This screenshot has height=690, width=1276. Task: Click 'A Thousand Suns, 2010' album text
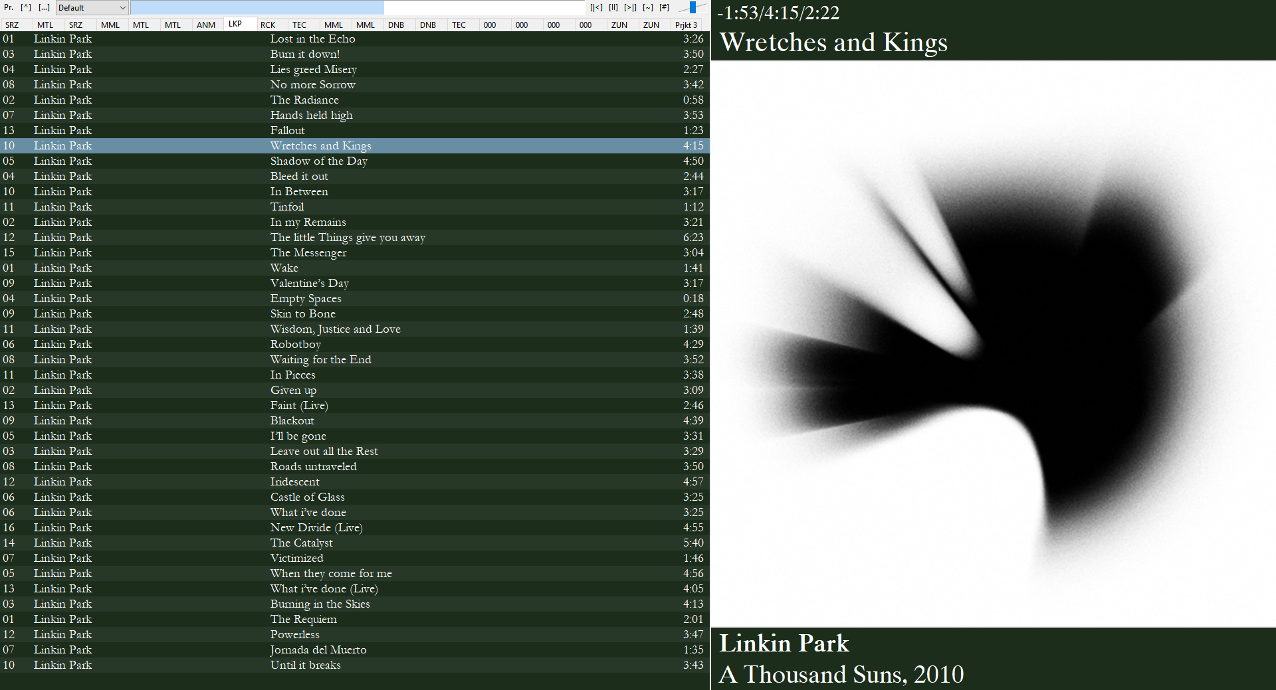click(841, 675)
